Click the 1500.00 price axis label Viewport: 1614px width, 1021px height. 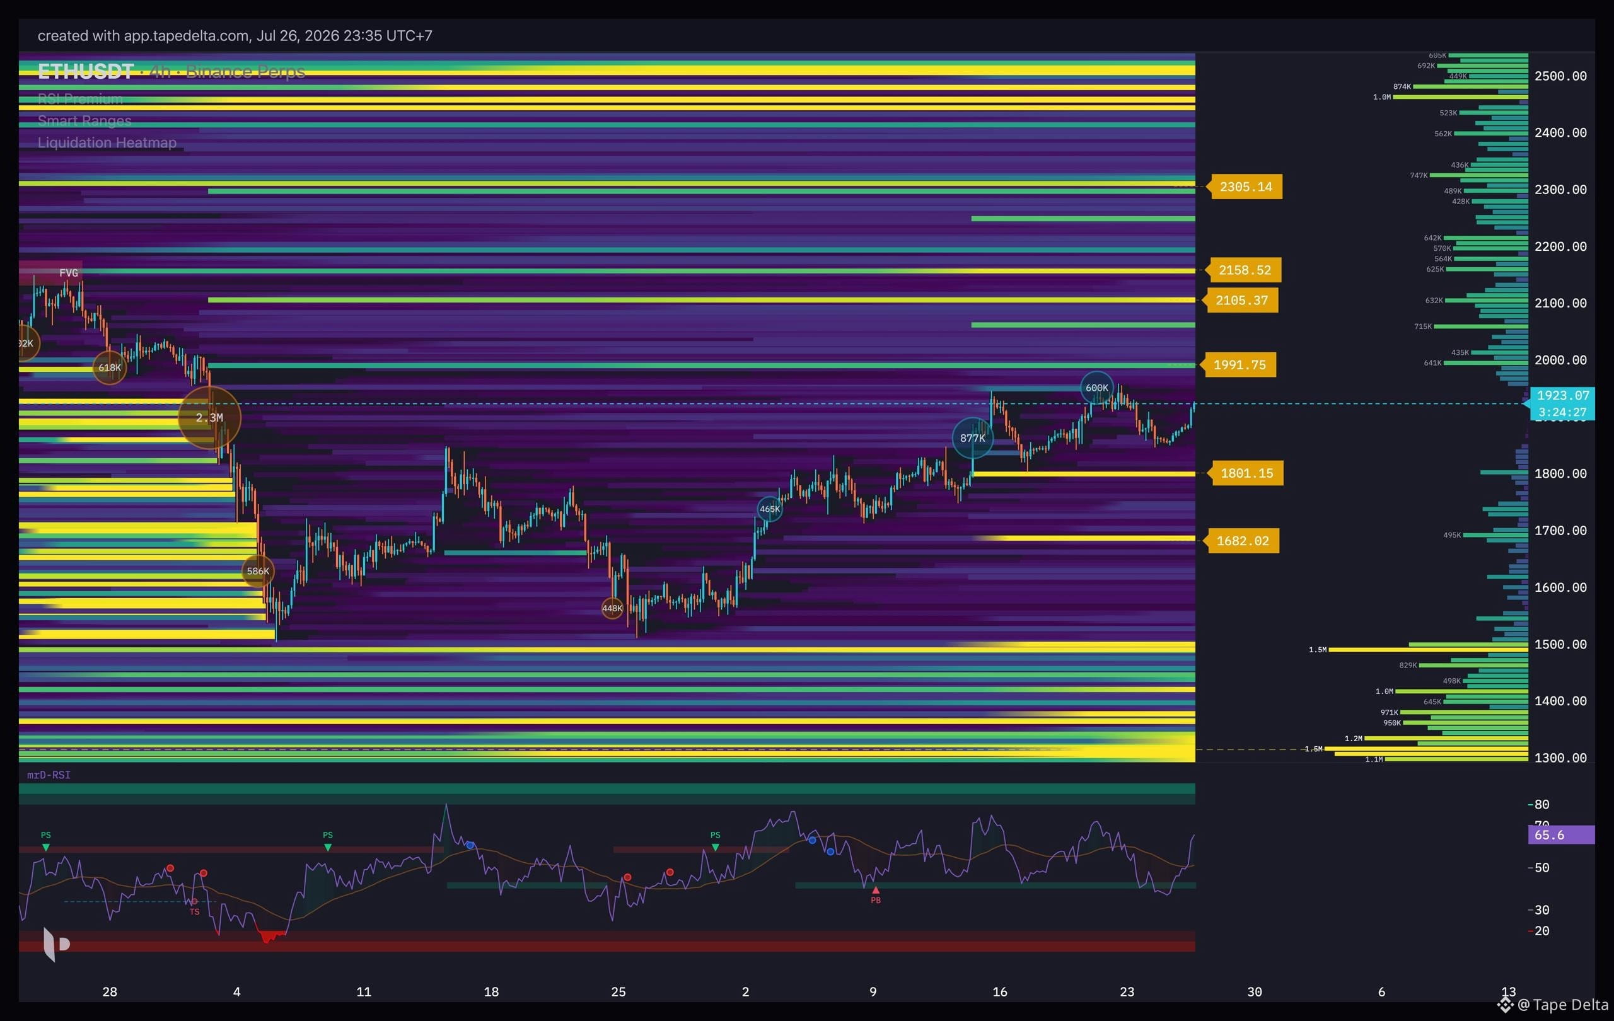pyautogui.click(x=1560, y=645)
